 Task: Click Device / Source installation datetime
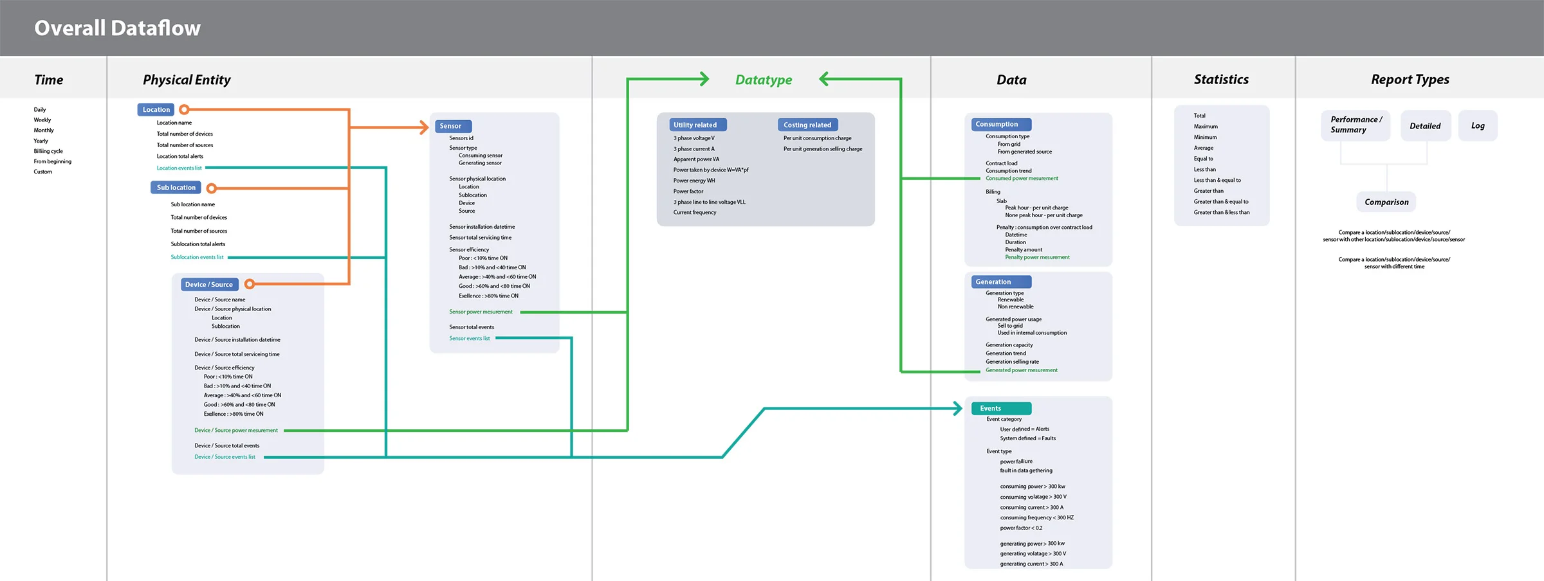point(237,340)
